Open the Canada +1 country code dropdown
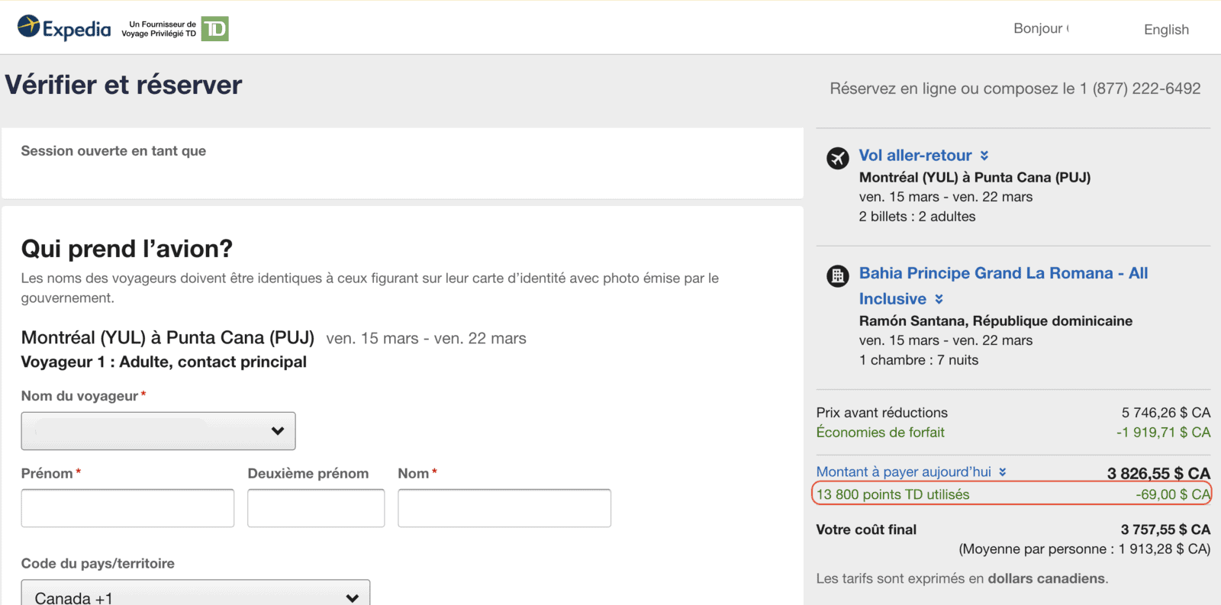Viewport: 1221px width, 605px height. pos(195,594)
